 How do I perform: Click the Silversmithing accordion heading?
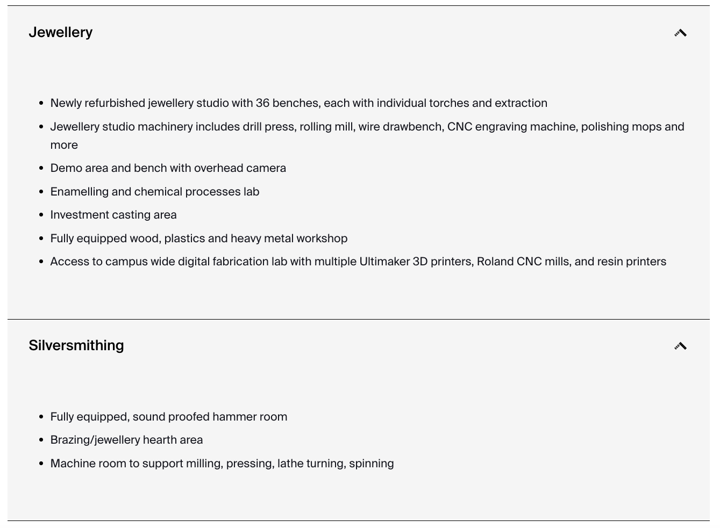pyautogui.click(x=76, y=345)
